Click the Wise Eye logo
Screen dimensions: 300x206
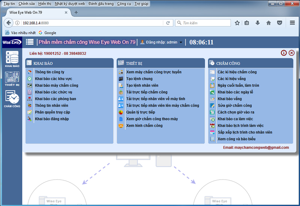[x=12, y=42]
